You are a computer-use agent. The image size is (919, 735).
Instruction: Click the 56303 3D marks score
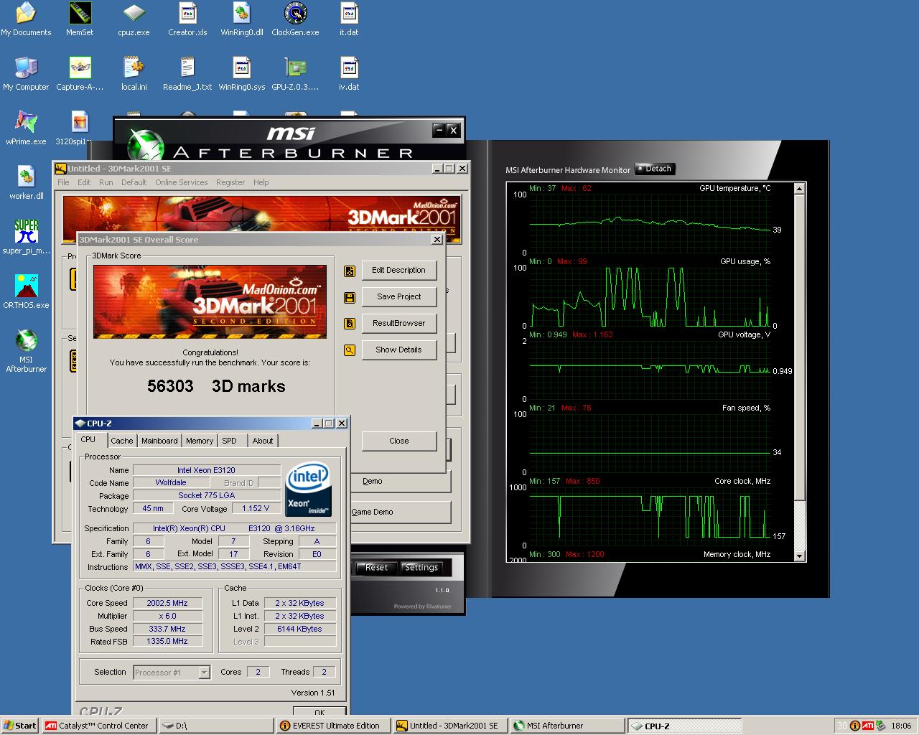coord(216,386)
